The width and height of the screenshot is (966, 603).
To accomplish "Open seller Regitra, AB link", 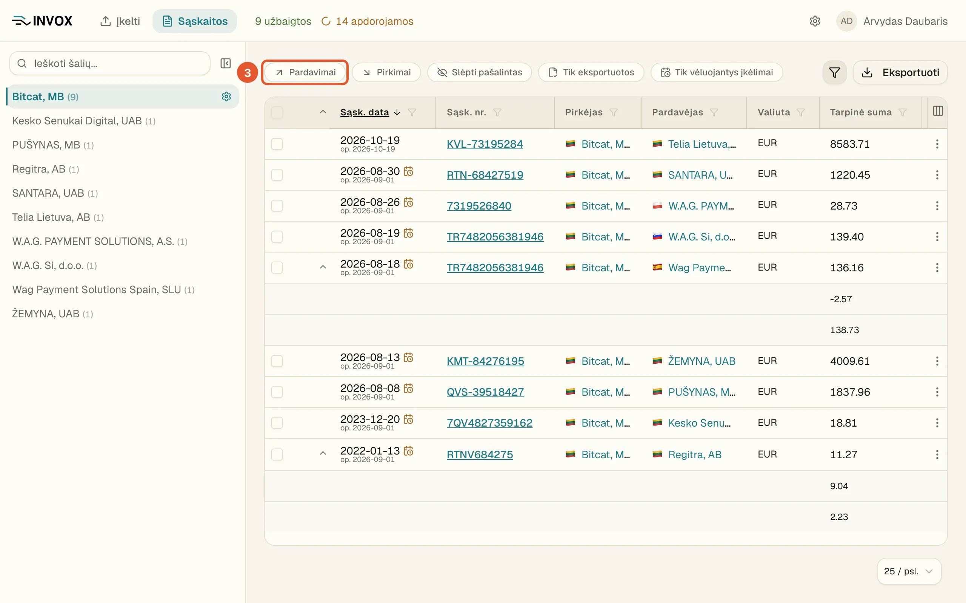I will point(695,455).
